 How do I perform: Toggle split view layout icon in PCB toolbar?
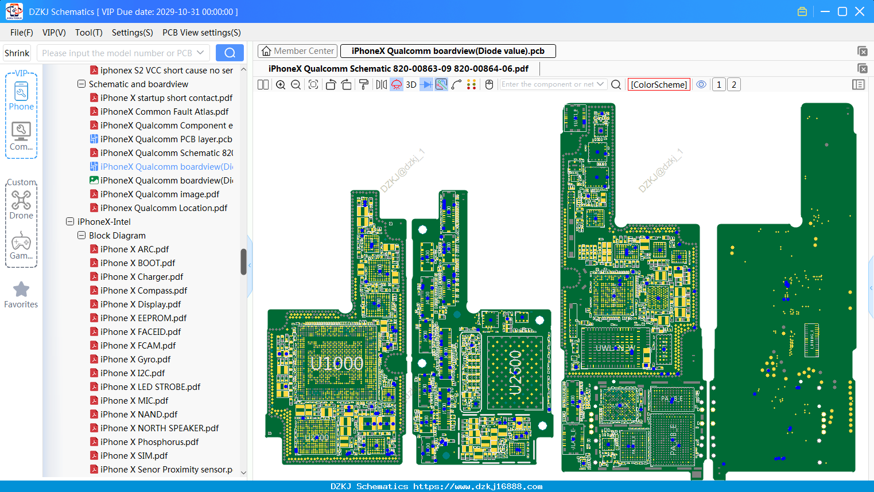coord(263,85)
